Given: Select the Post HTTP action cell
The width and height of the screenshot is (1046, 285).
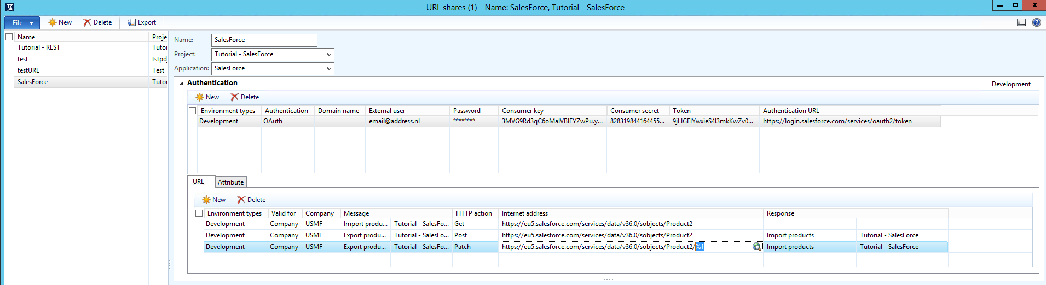Looking at the screenshot, I should coord(475,235).
